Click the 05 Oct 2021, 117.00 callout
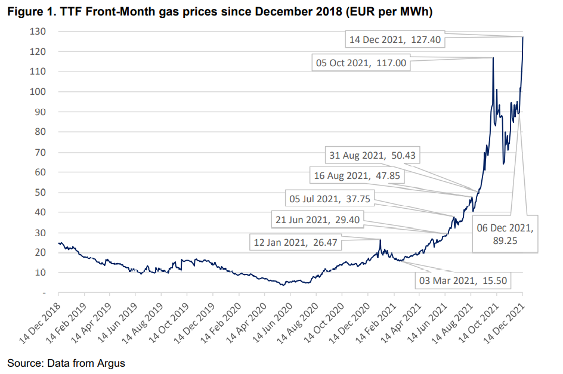Screen dimensions: 563x374 tap(361, 63)
